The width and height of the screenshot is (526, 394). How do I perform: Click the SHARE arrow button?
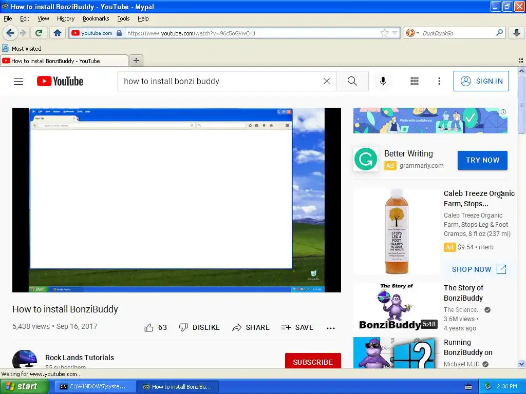pyautogui.click(x=251, y=327)
